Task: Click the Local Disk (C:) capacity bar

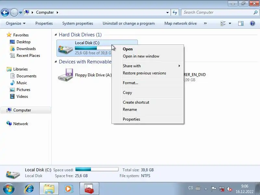Action: coord(93,48)
